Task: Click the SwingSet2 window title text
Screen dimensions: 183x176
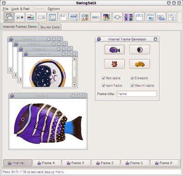Action: coord(86,3)
